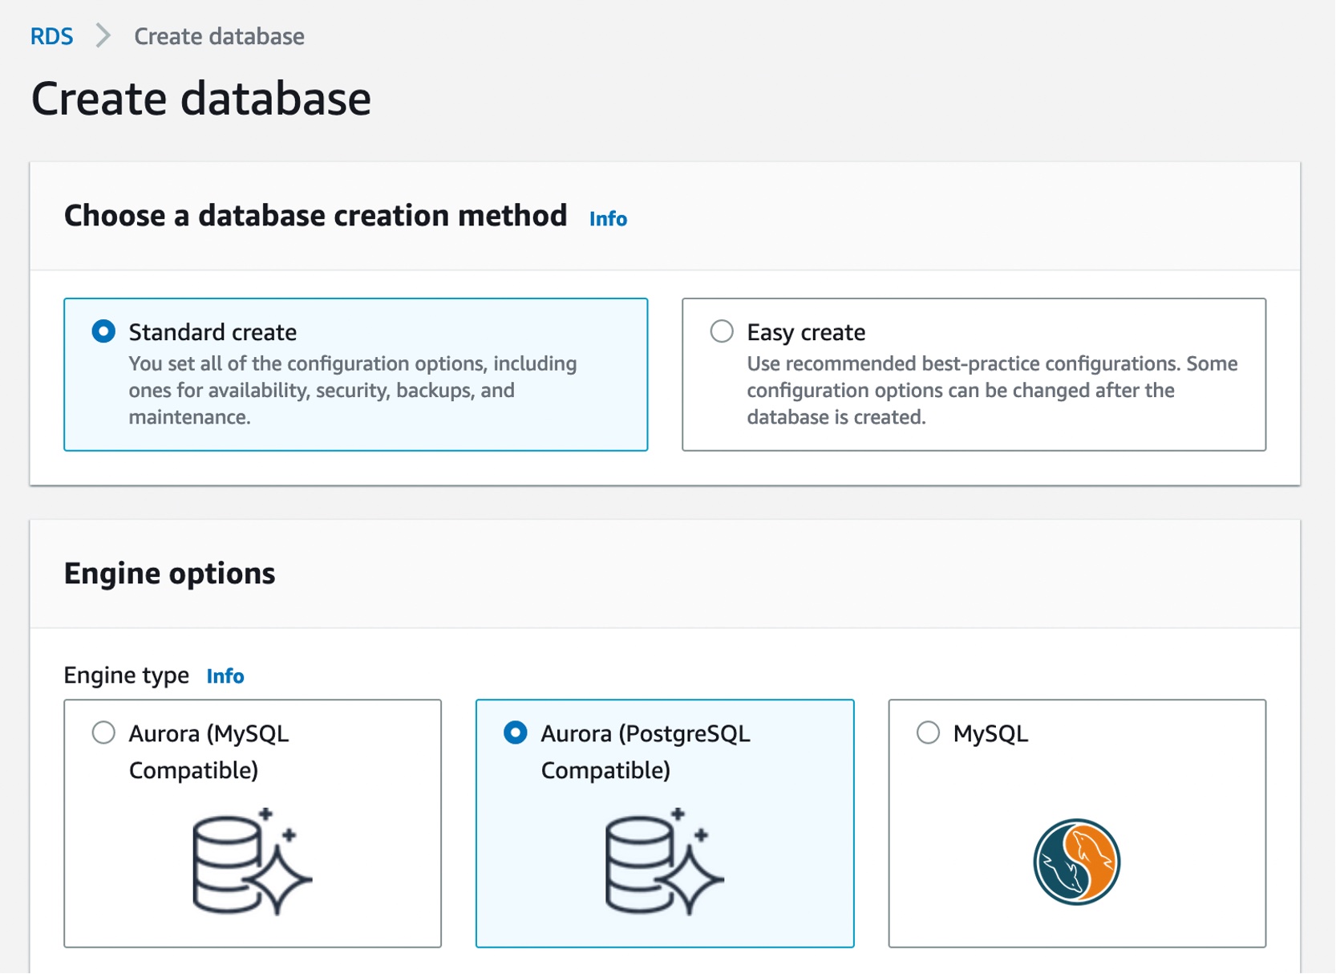Screen dimensions: 1336x974
Task: Open Info for database creation method
Action: coord(608,218)
